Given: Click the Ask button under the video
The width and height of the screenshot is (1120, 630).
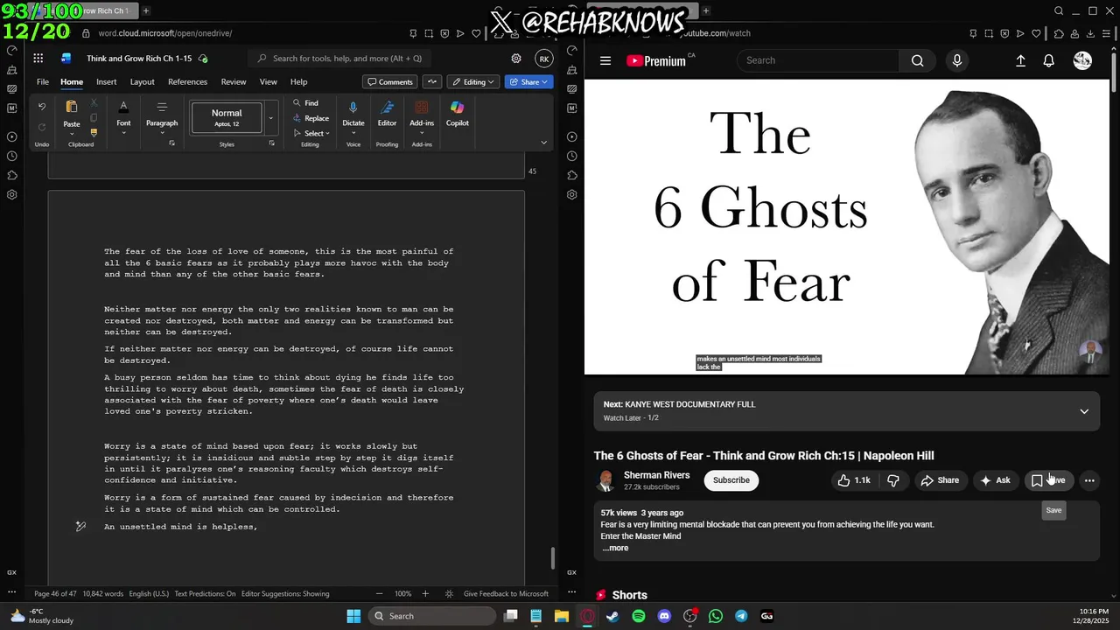Looking at the screenshot, I should point(996,480).
